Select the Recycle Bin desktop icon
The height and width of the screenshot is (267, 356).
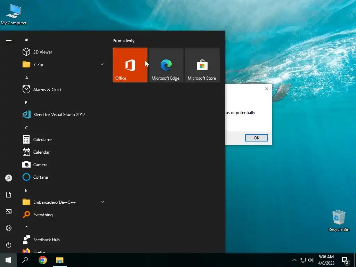point(339,221)
